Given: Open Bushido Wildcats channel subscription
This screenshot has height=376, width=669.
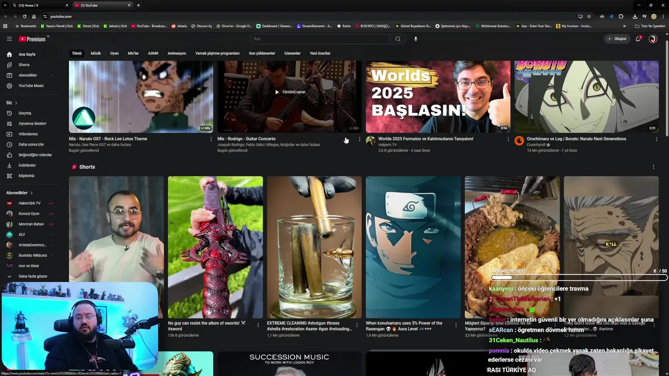Looking at the screenshot, I should click(x=32, y=255).
